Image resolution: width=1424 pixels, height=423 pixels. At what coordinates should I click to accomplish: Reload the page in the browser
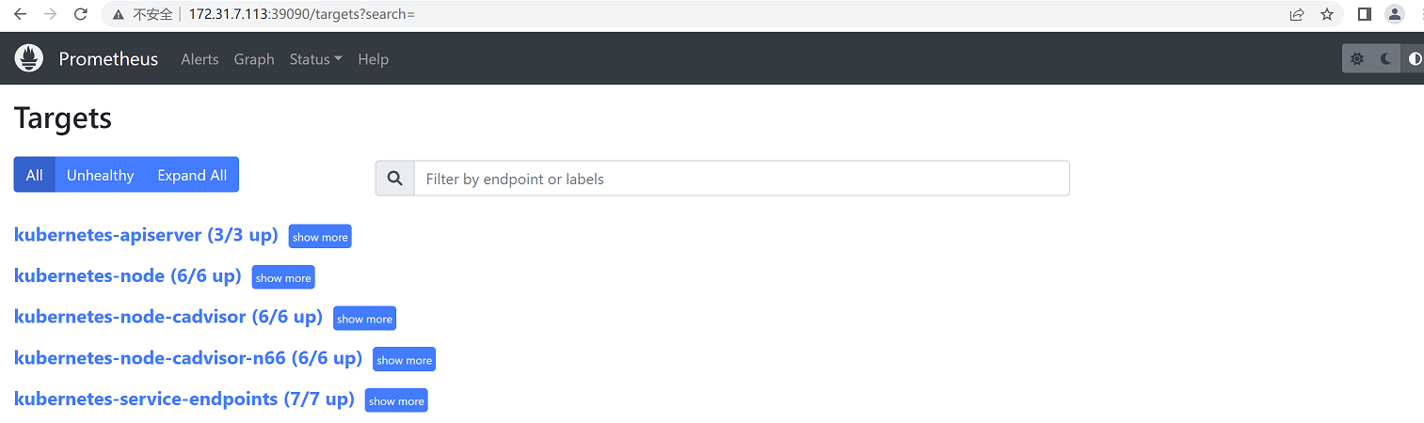[81, 14]
